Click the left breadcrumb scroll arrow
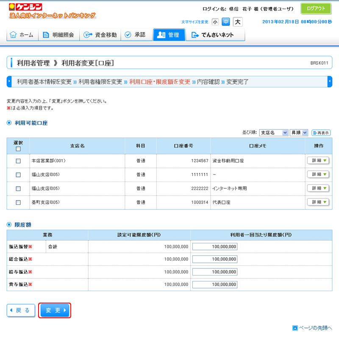339x339 pixels. [x=9, y=82]
